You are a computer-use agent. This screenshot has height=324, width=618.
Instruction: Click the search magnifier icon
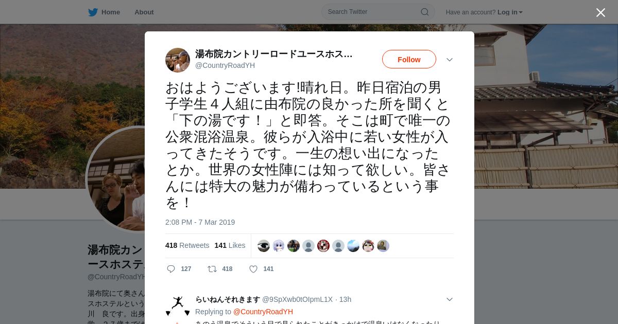pos(425,12)
